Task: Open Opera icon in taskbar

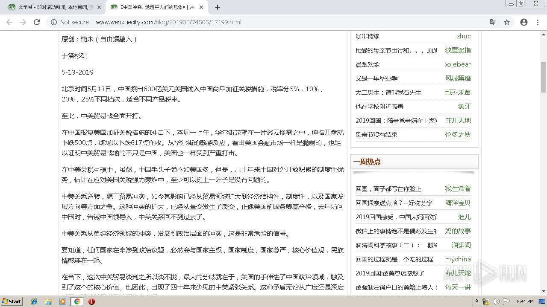Action: click(x=91, y=301)
